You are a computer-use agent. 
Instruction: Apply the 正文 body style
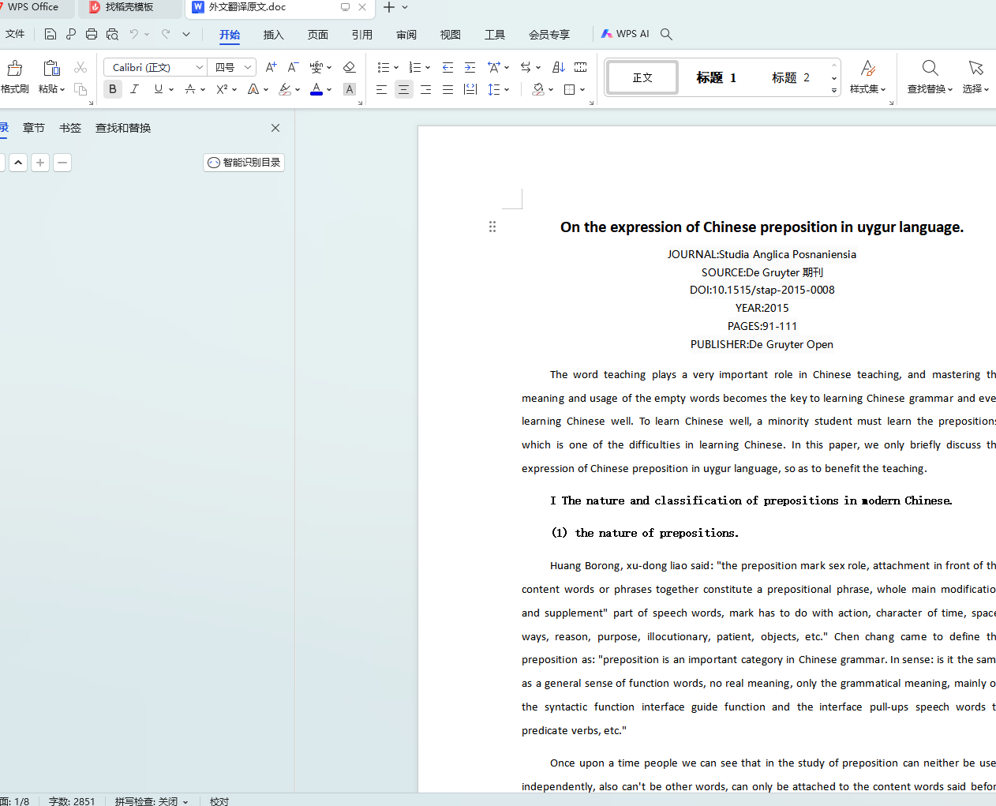pos(642,77)
